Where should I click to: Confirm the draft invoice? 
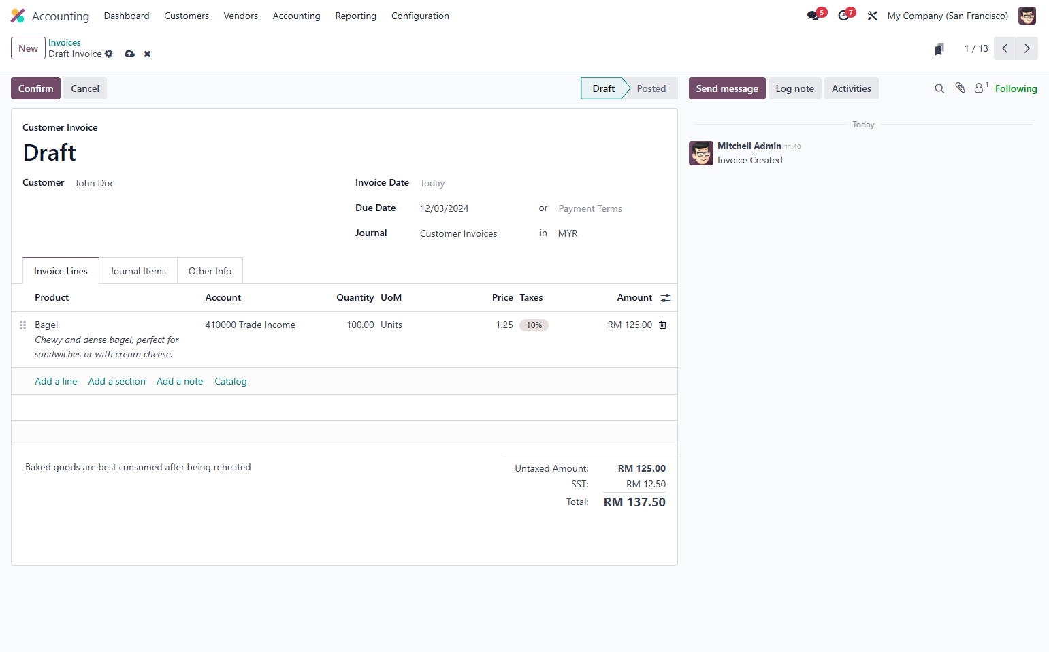[x=35, y=88]
